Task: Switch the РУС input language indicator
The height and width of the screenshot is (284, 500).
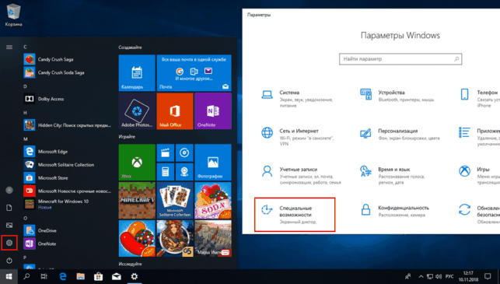Action: [449, 276]
